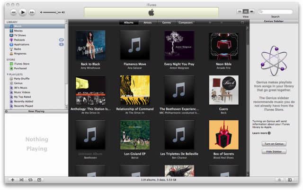Click the Apple logo display area
The width and height of the screenshot is (303, 190).
click(x=151, y=13)
